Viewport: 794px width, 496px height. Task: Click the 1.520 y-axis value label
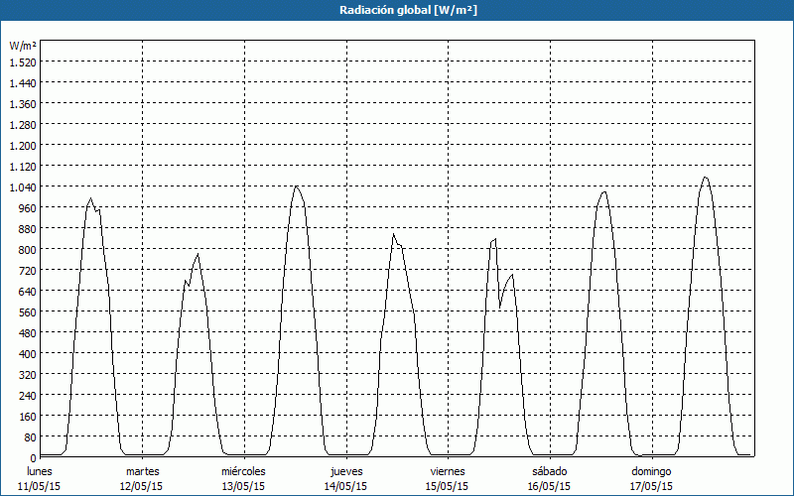[x=22, y=62]
